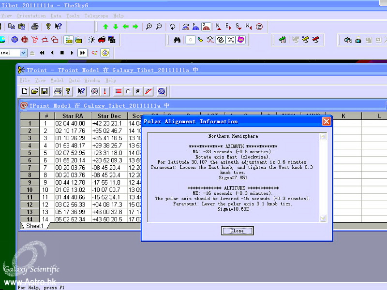
Task: Click the floppy disk Save icon in TPoint
Action: (44, 91)
